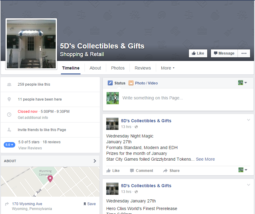Click the invite friends person icon
The image size is (255, 214).
(9, 130)
